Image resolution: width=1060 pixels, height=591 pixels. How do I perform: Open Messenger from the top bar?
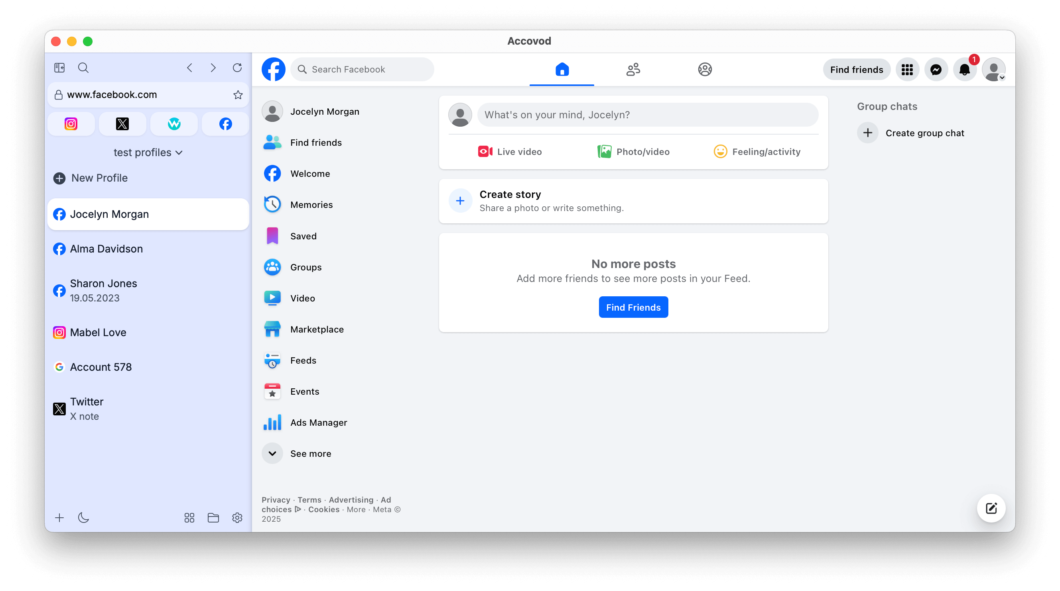pos(936,69)
